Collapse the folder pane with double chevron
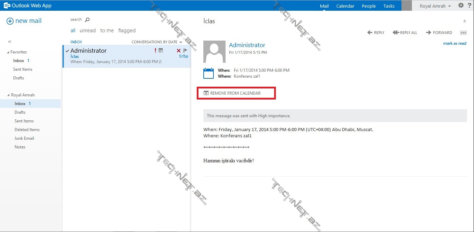The image size is (474, 232). click(x=10, y=42)
